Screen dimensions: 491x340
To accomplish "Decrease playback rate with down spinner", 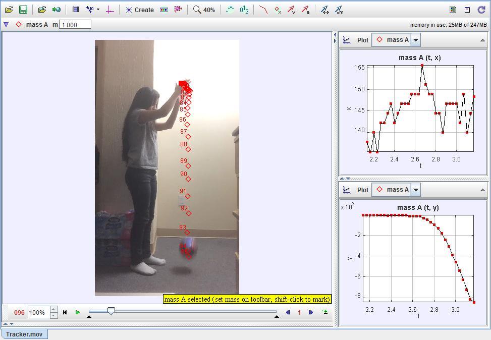I will click(54, 315).
